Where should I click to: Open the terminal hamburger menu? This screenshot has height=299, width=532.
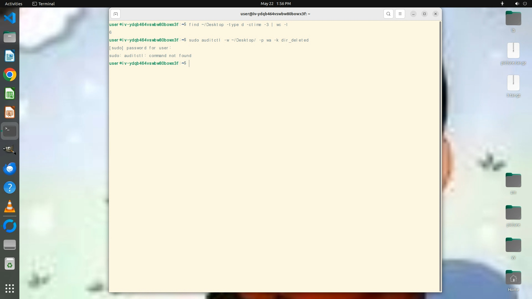coord(400,14)
